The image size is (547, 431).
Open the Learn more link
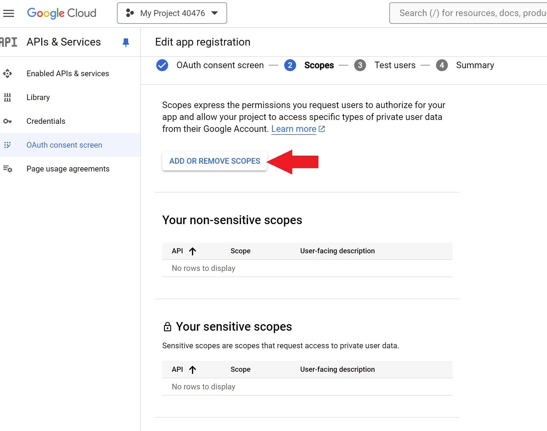pyautogui.click(x=294, y=129)
